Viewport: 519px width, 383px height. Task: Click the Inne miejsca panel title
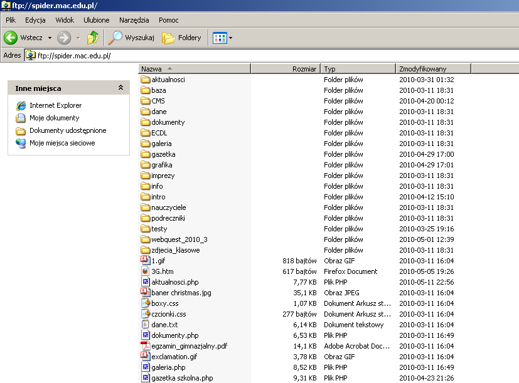pyautogui.click(x=38, y=88)
